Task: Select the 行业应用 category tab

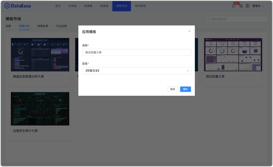Action: pos(62,26)
